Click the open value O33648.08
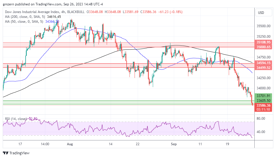276x158 pixels. [95, 12]
